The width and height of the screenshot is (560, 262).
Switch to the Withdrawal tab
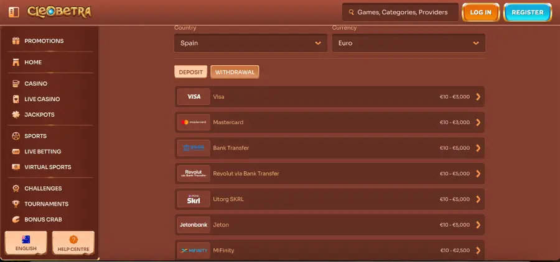click(x=235, y=72)
